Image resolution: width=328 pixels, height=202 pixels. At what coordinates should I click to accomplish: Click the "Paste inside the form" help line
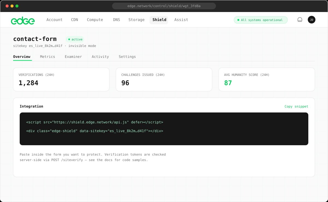pos(93,155)
